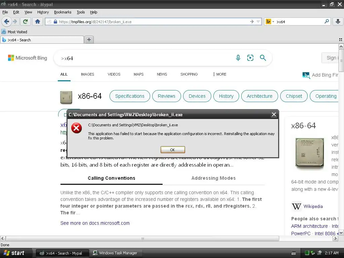The width and height of the screenshot is (344, 258).
Task: Switch to the SHOPPING search tab
Action: pyautogui.click(x=189, y=74)
